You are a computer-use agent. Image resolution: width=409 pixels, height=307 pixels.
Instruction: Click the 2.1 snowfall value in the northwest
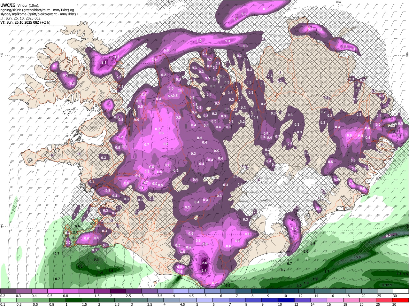tap(104, 63)
